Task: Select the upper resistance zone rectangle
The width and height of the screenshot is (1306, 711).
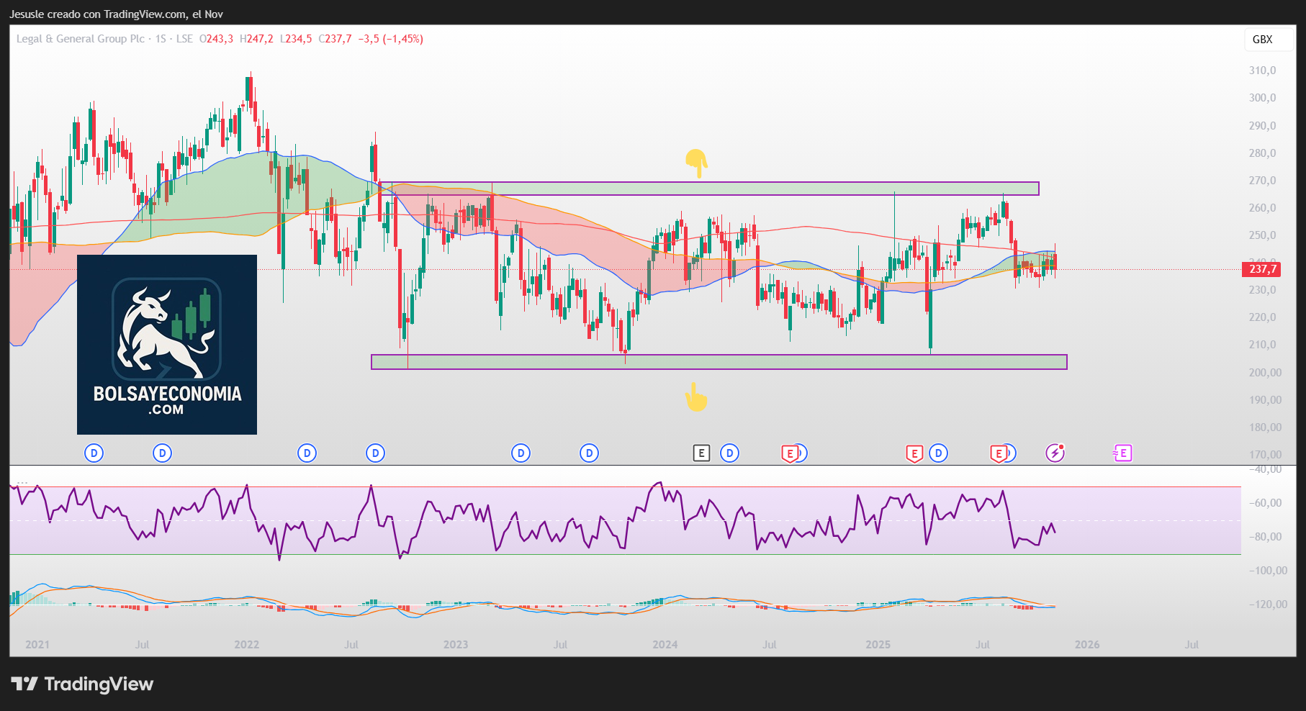Action: point(709,189)
